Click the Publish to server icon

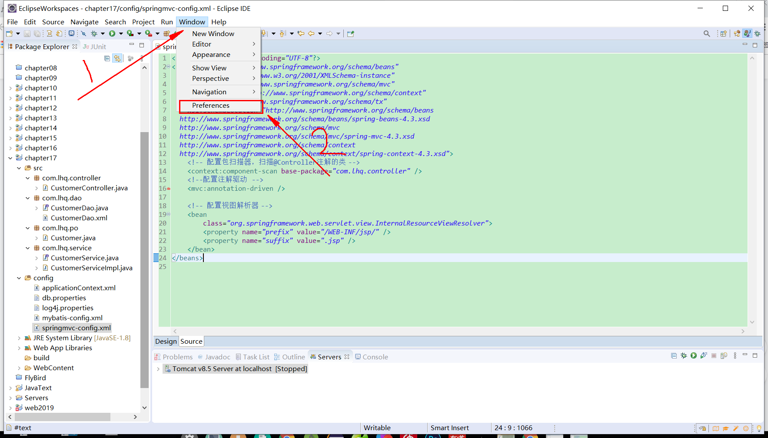click(x=724, y=356)
